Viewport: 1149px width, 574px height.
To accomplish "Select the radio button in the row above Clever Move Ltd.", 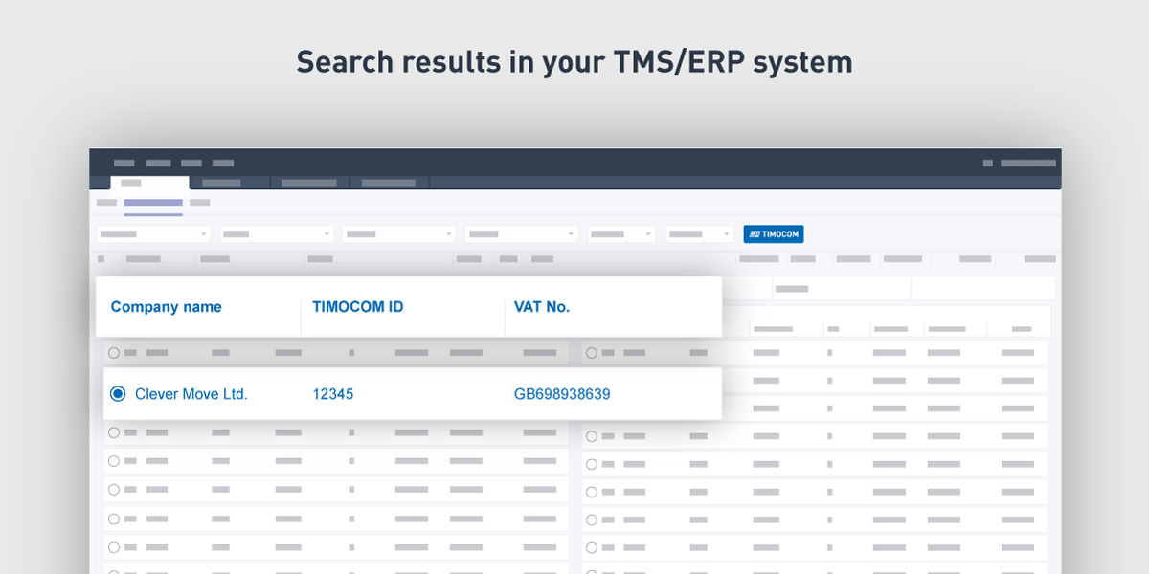I will click(114, 353).
